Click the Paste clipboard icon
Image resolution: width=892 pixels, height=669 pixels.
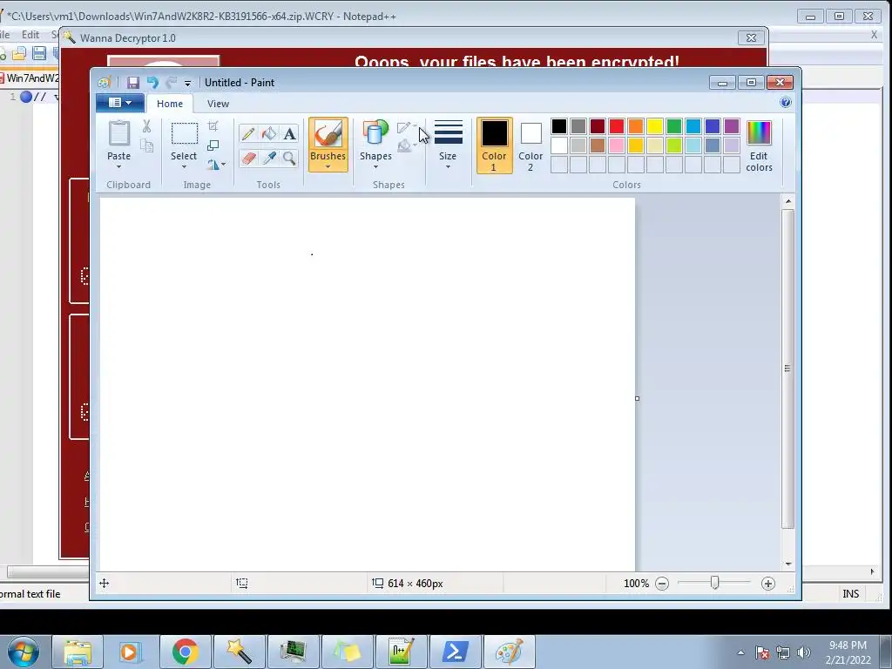[118, 133]
